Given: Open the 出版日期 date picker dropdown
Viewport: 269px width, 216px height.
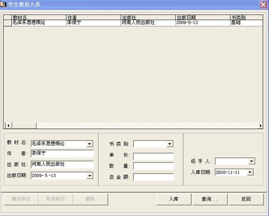Looking at the screenshot, I should click(90, 176).
